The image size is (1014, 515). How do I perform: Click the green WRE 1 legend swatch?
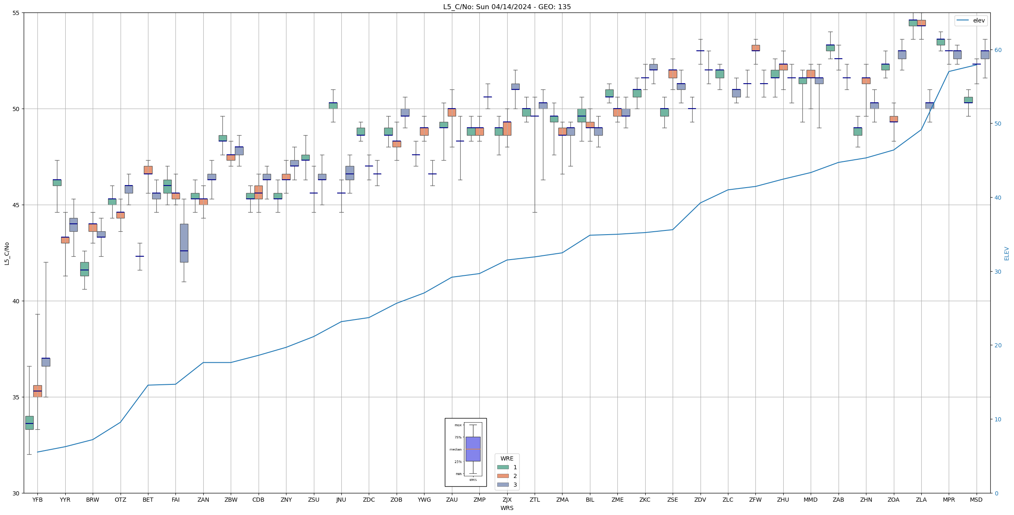click(503, 467)
